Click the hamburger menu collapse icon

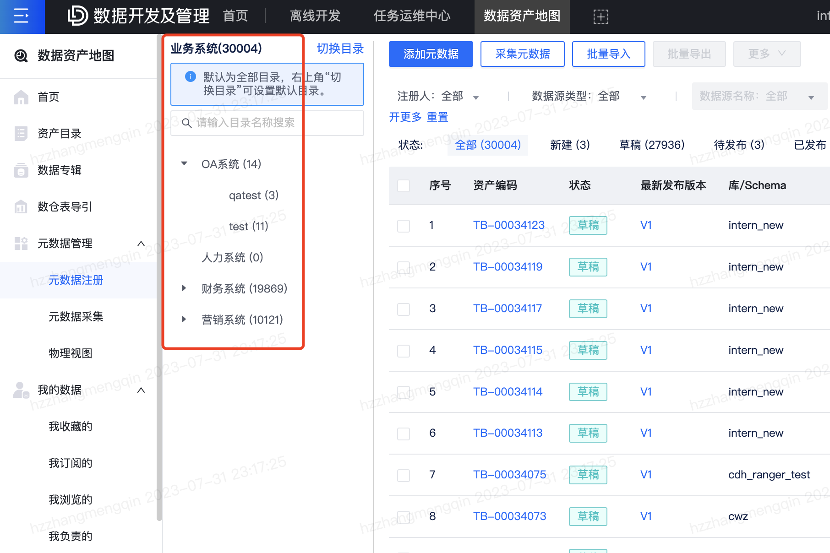22,16
